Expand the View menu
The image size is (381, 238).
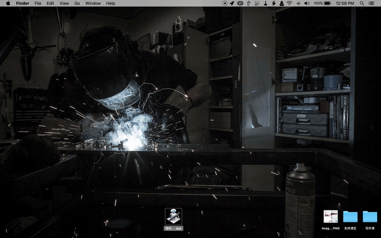(x=64, y=3)
